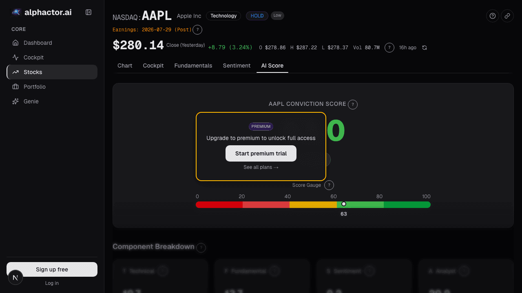Click the volume value 80.7M
This screenshot has height=293, width=522.
click(372, 48)
